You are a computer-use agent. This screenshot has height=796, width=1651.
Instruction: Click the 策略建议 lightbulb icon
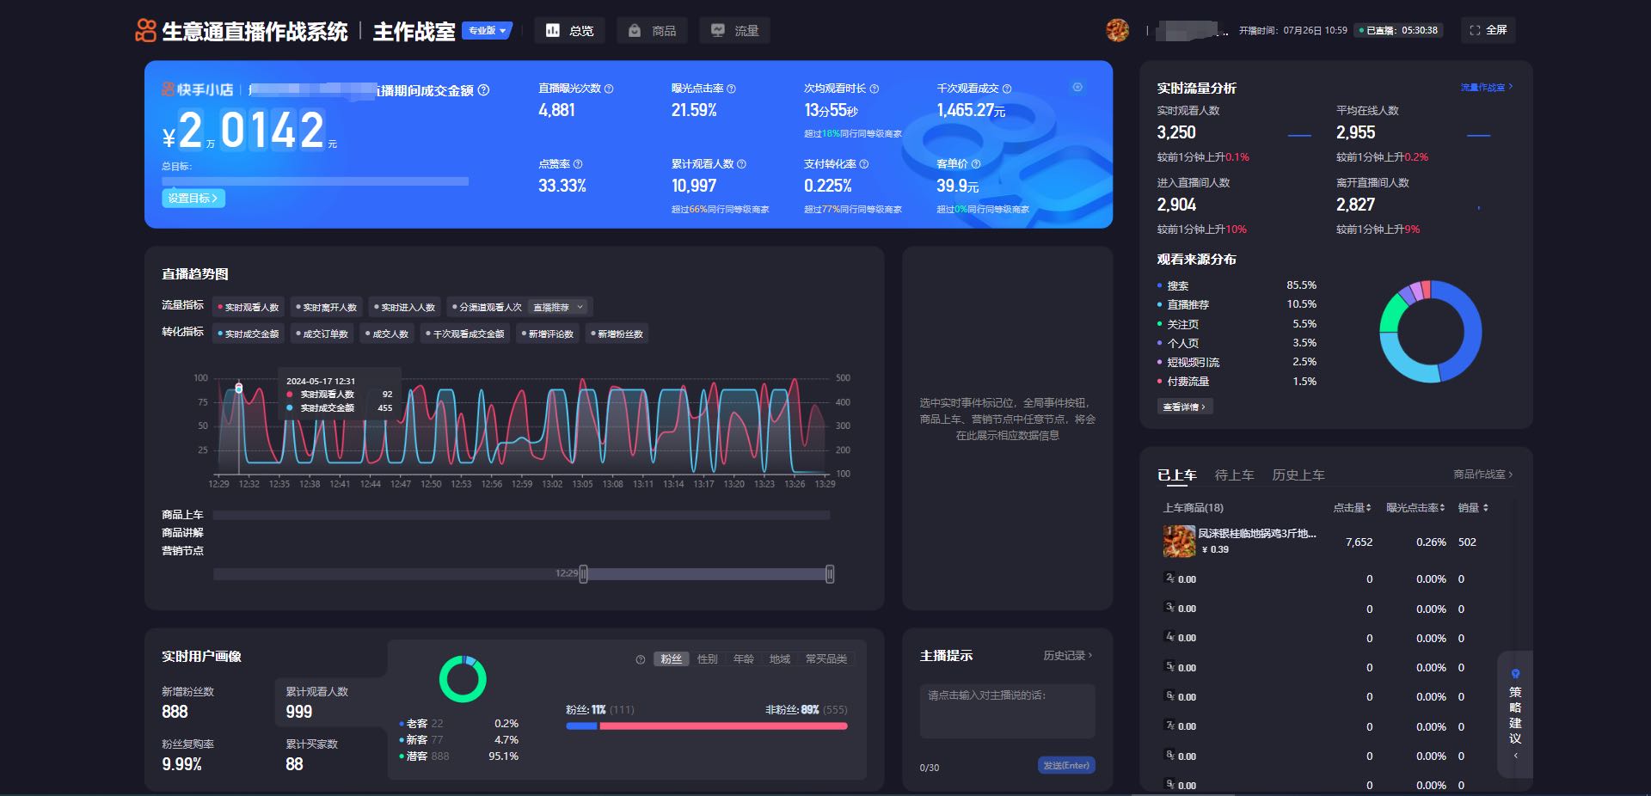coord(1515,674)
